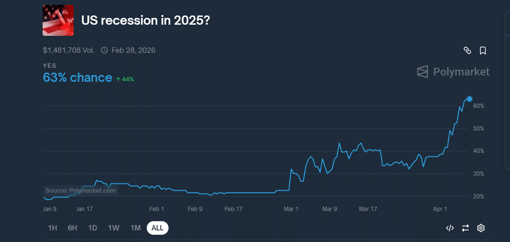Click the swap arrows icon below chart
The image size is (510, 242).
tap(465, 228)
